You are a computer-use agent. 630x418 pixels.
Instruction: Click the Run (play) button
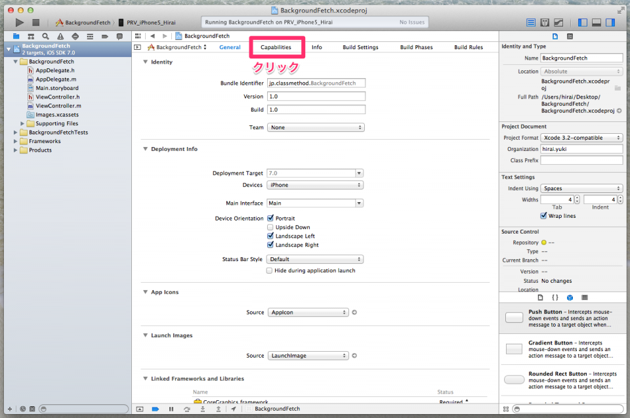[19, 22]
